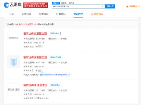Image resolution: width=141 pixels, height=105 pixels.
Task: Click the red official credit agency banner
Action: tap(36, 5)
